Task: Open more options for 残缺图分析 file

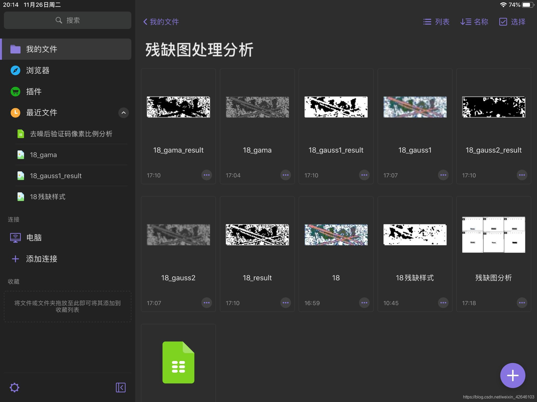Action: pos(522,303)
